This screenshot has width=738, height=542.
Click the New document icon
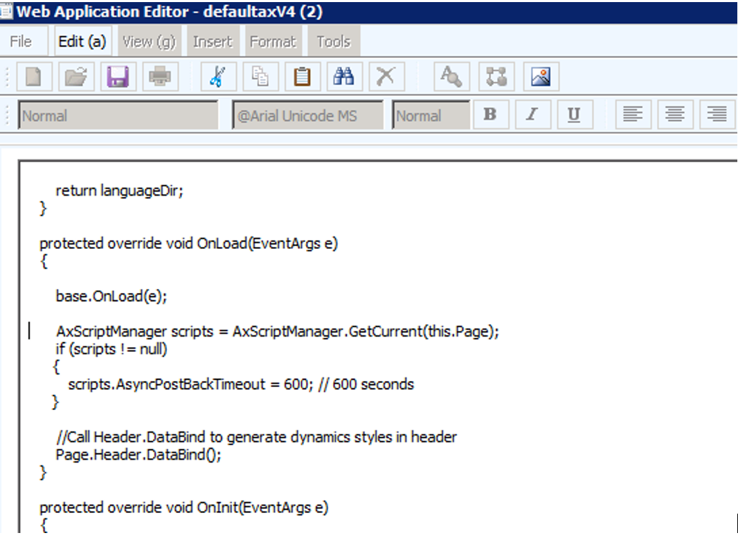(34, 77)
